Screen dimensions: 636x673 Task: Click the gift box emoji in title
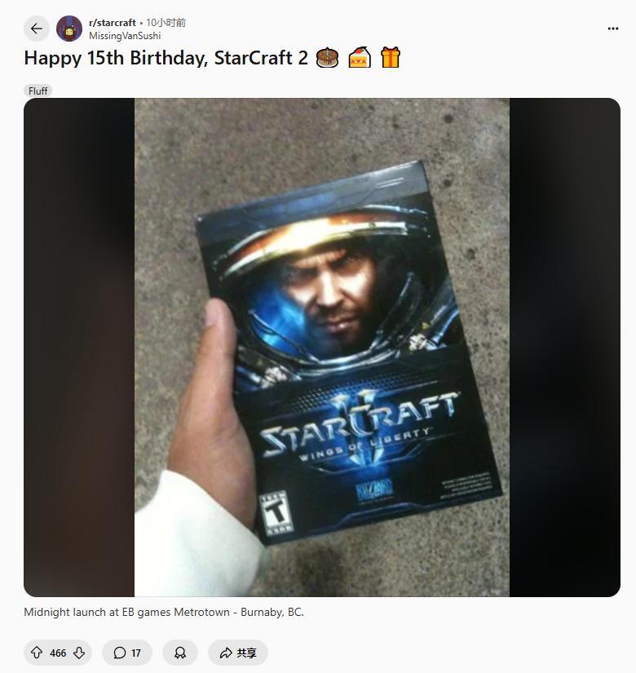pyautogui.click(x=391, y=58)
